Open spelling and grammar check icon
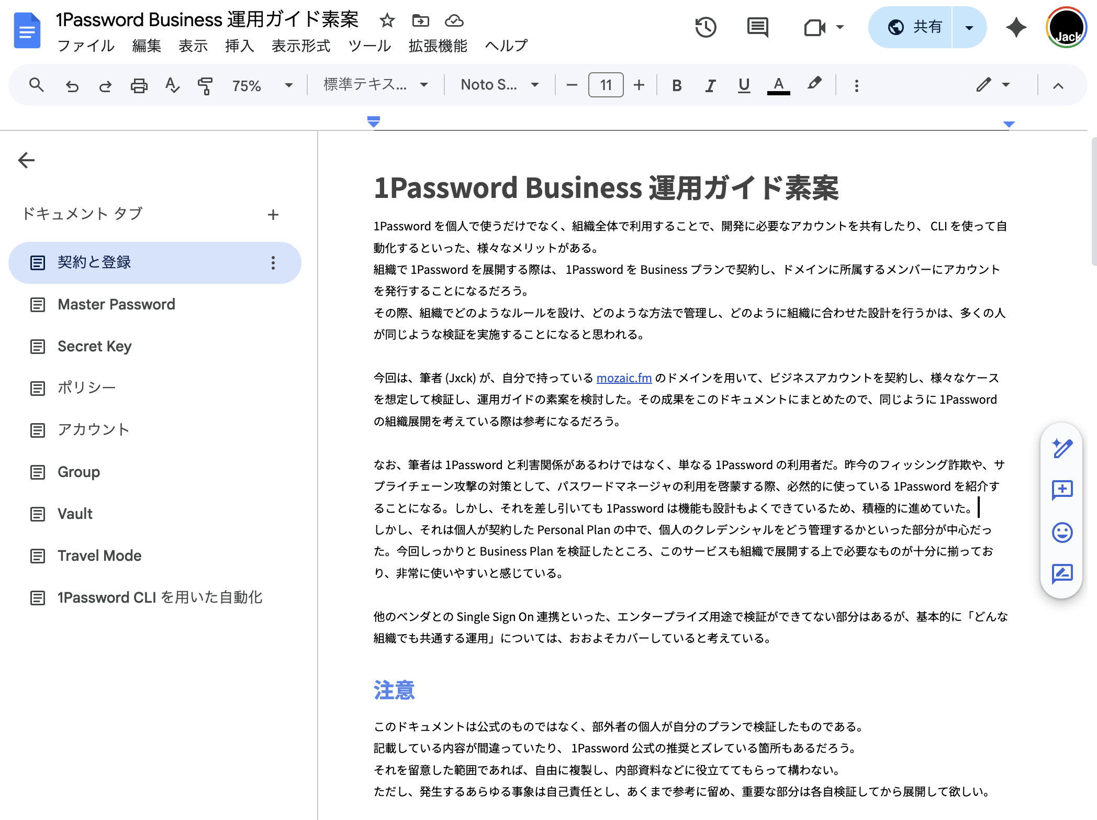 click(172, 85)
